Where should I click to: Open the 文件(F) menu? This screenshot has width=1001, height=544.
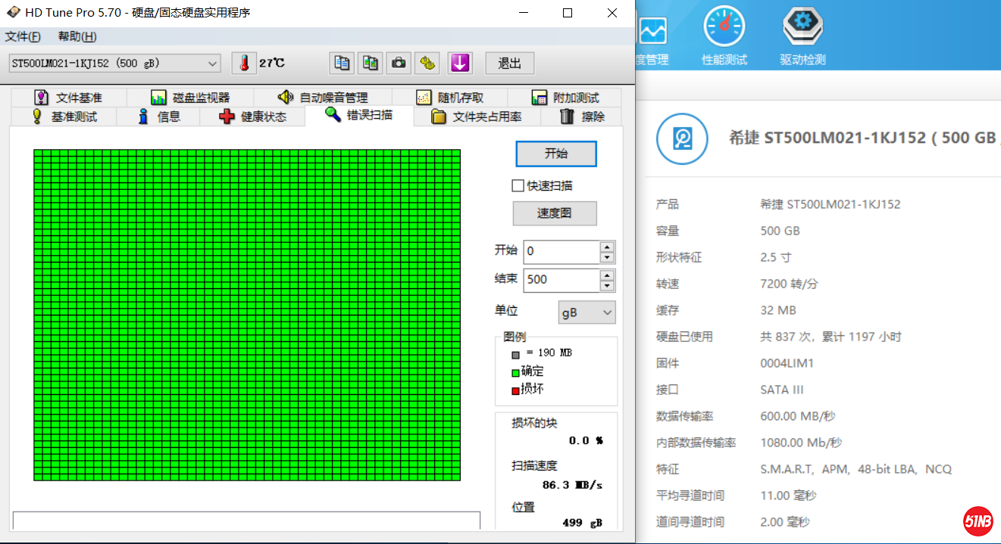click(23, 36)
